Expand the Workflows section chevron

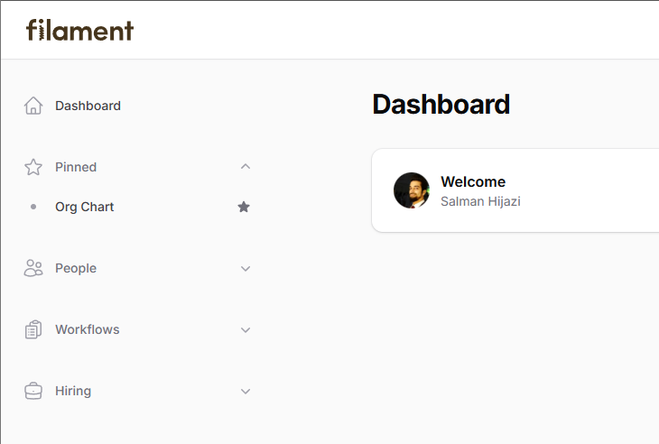coord(246,329)
